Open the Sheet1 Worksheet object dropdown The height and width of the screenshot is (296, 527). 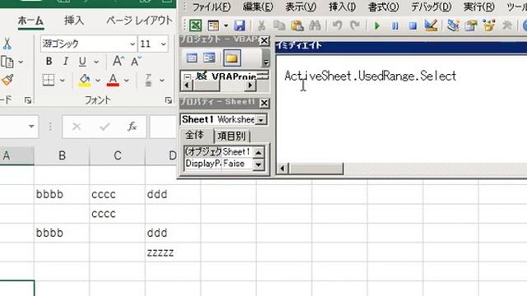tap(261, 120)
